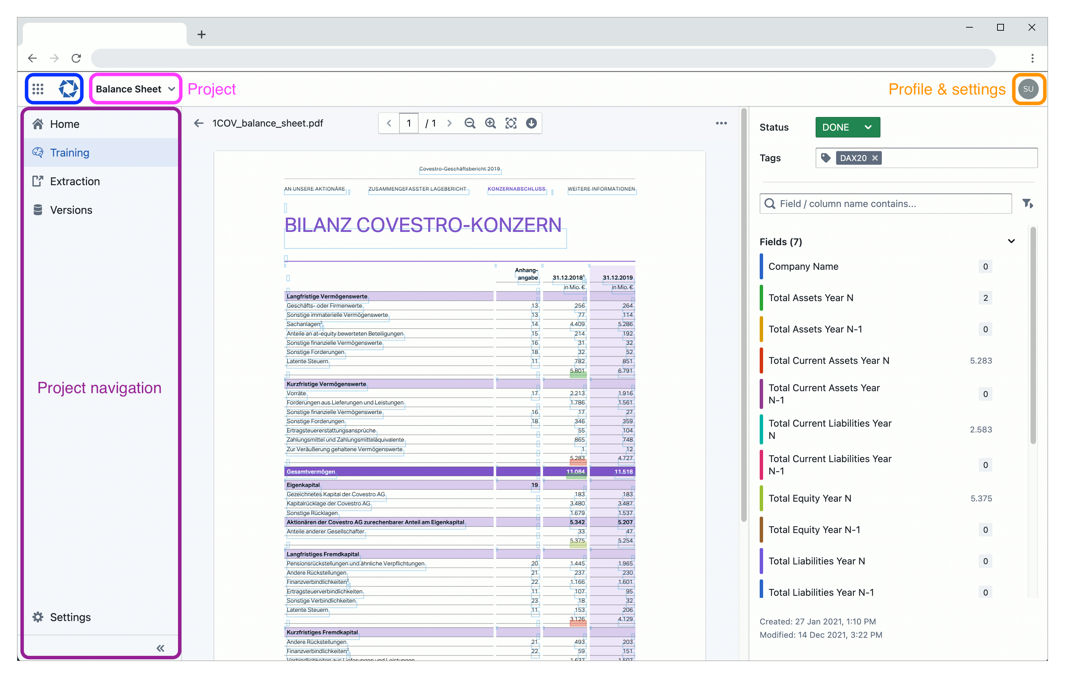Go to Home in project navigation

[101, 124]
